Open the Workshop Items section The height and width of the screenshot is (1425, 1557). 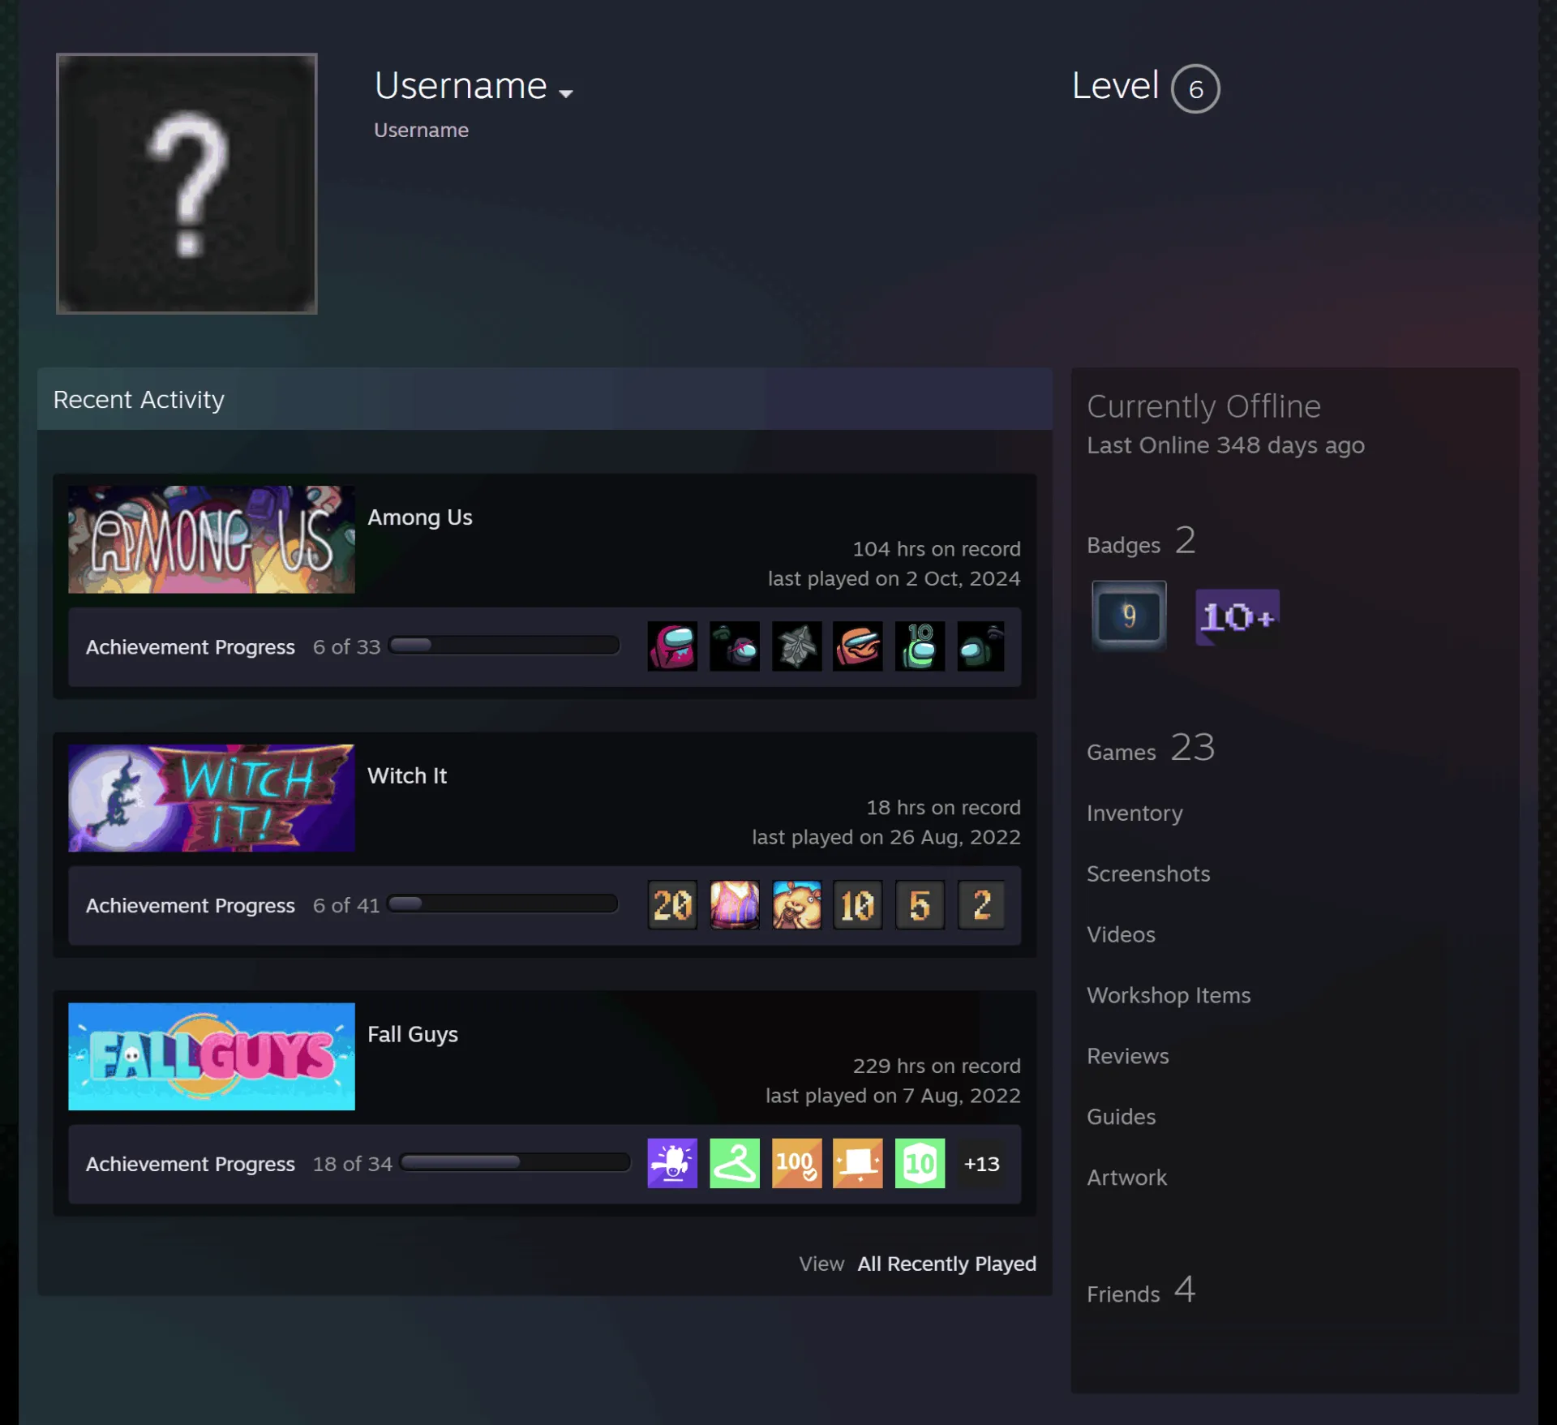click(x=1169, y=996)
